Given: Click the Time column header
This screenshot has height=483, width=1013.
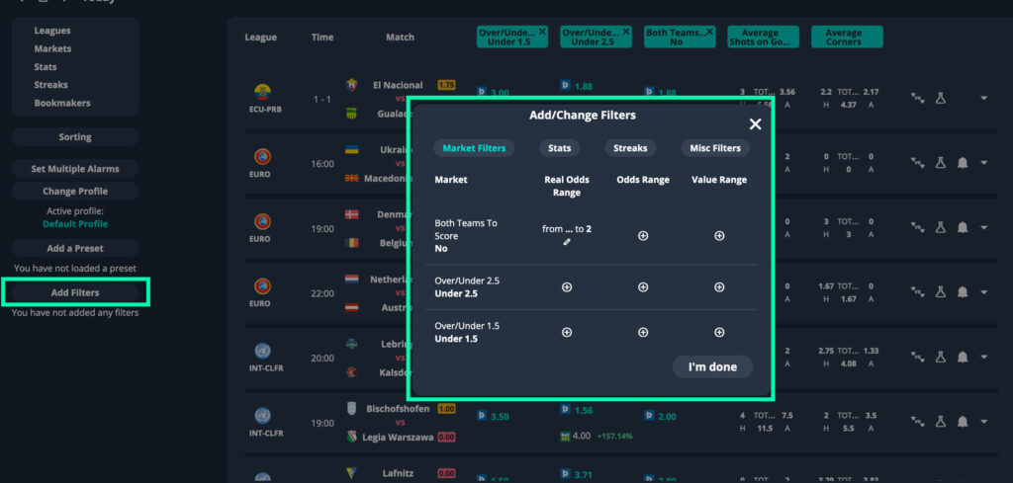Looking at the screenshot, I should (322, 38).
